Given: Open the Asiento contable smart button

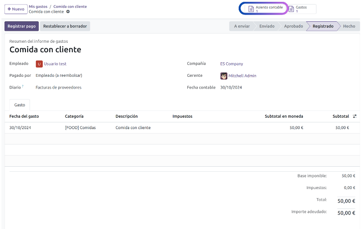Looking at the screenshot, I should click(x=266, y=9).
